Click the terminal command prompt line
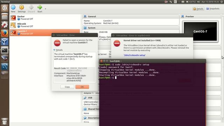 (x=108, y=78)
